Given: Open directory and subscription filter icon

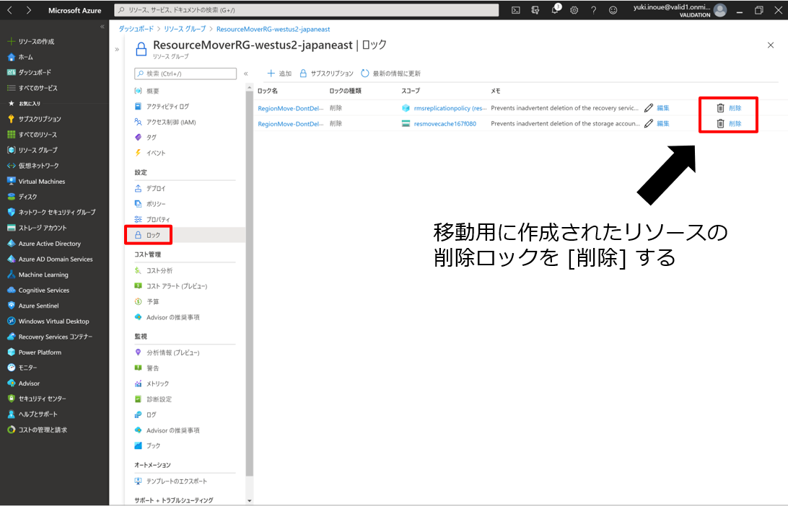Looking at the screenshot, I should point(535,10).
